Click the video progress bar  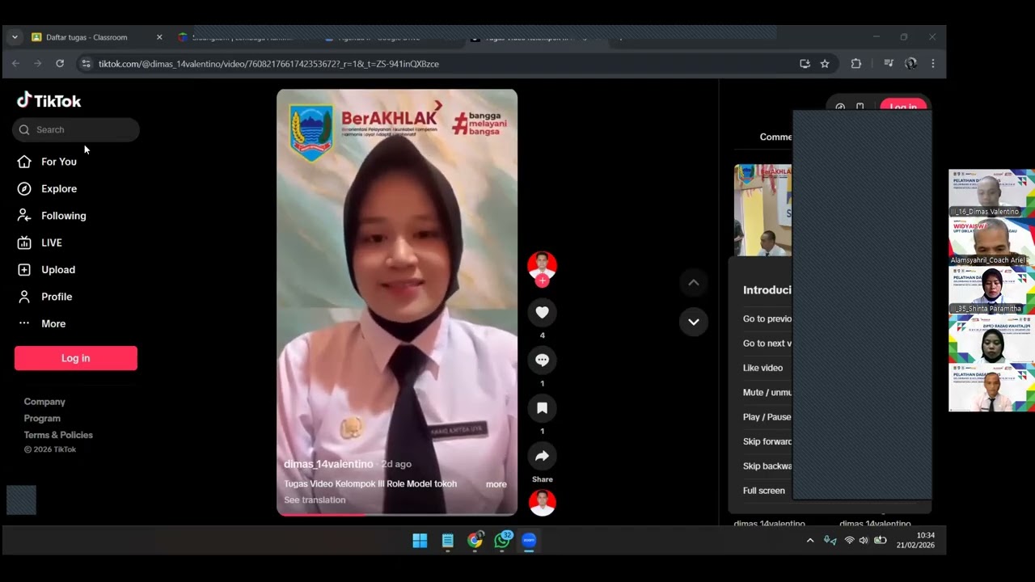(x=397, y=514)
